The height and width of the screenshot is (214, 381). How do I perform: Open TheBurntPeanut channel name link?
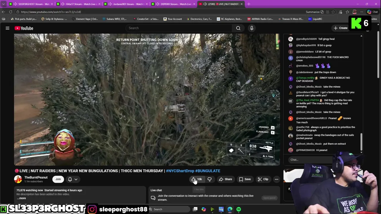(x=36, y=177)
